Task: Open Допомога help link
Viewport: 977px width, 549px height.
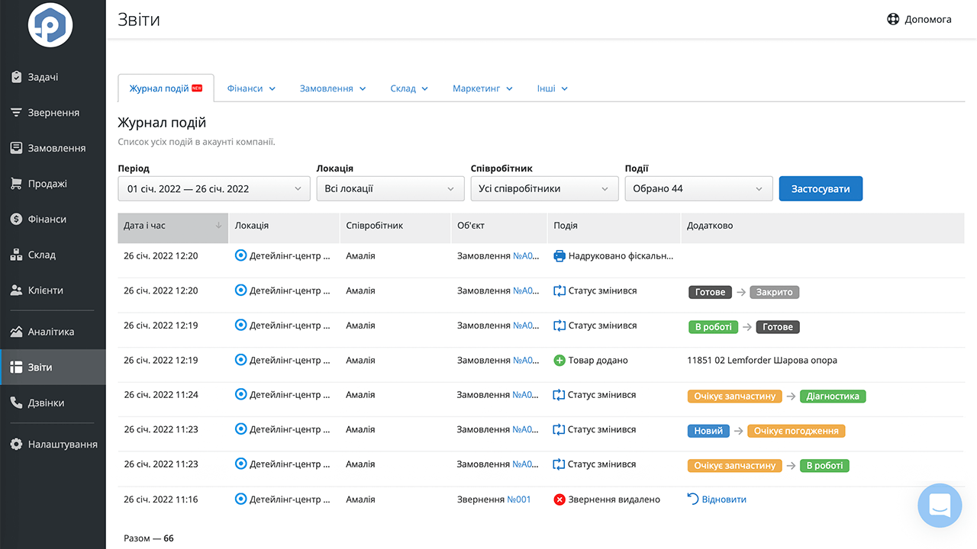Action: coord(920,19)
